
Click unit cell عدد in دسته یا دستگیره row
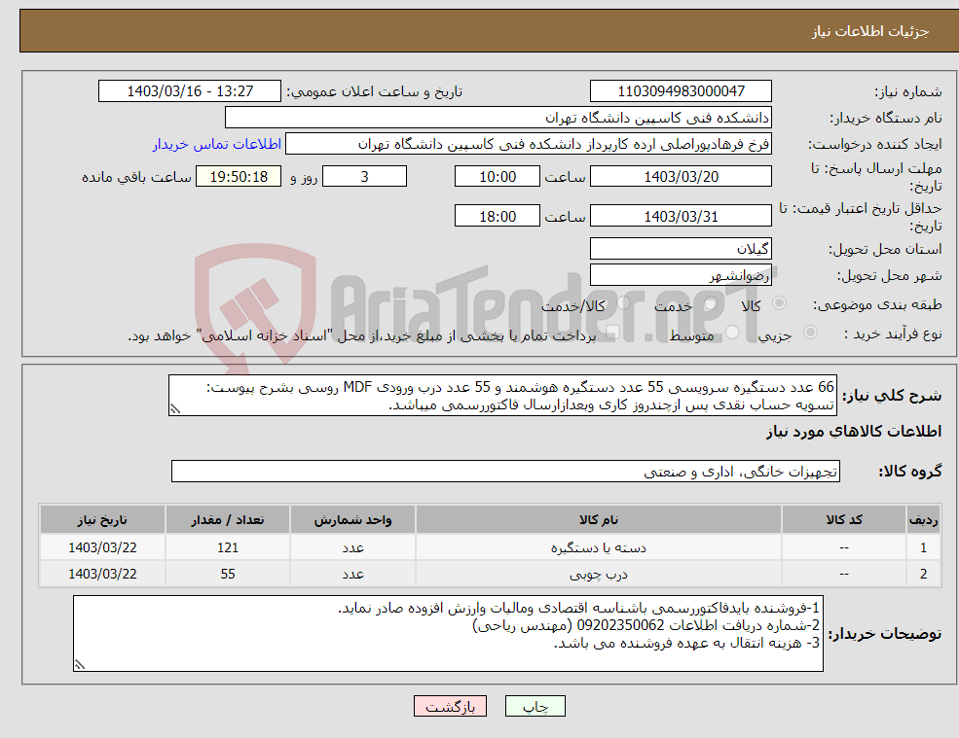point(352,547)
